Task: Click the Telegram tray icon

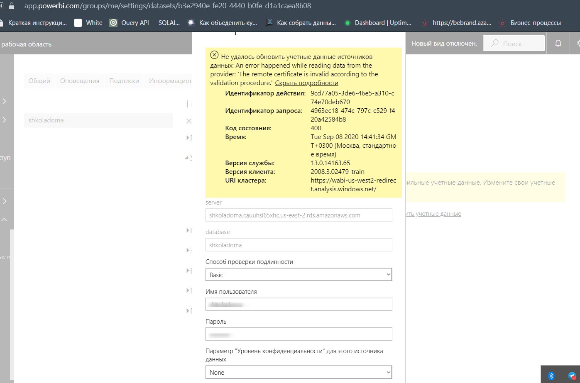Action: click(573, 376)
